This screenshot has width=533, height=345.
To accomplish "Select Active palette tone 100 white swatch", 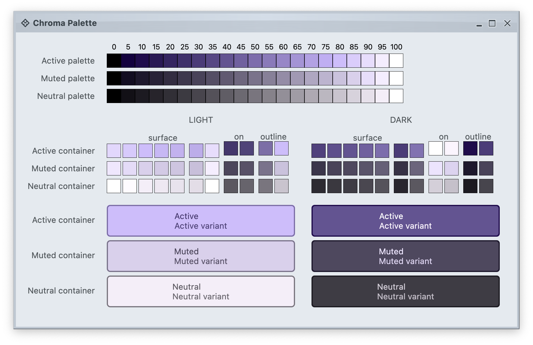I will [396, 61].
